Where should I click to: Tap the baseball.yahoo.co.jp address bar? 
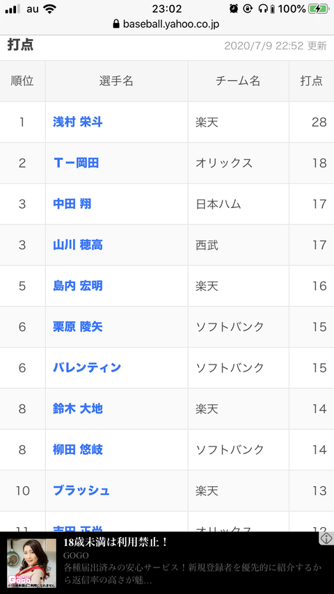[167, 24]
